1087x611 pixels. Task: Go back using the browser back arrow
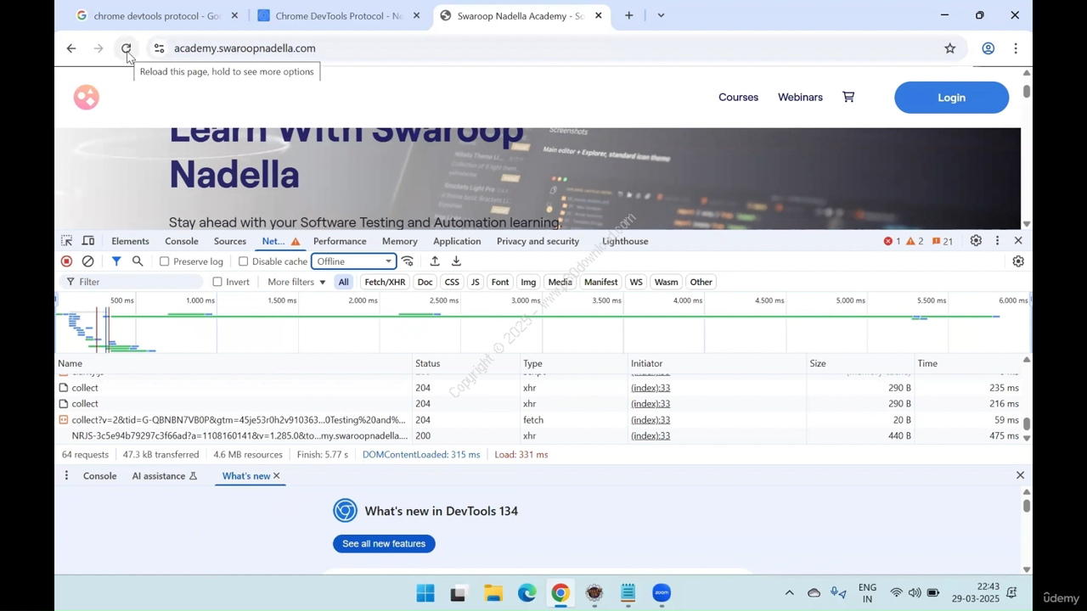71,48
